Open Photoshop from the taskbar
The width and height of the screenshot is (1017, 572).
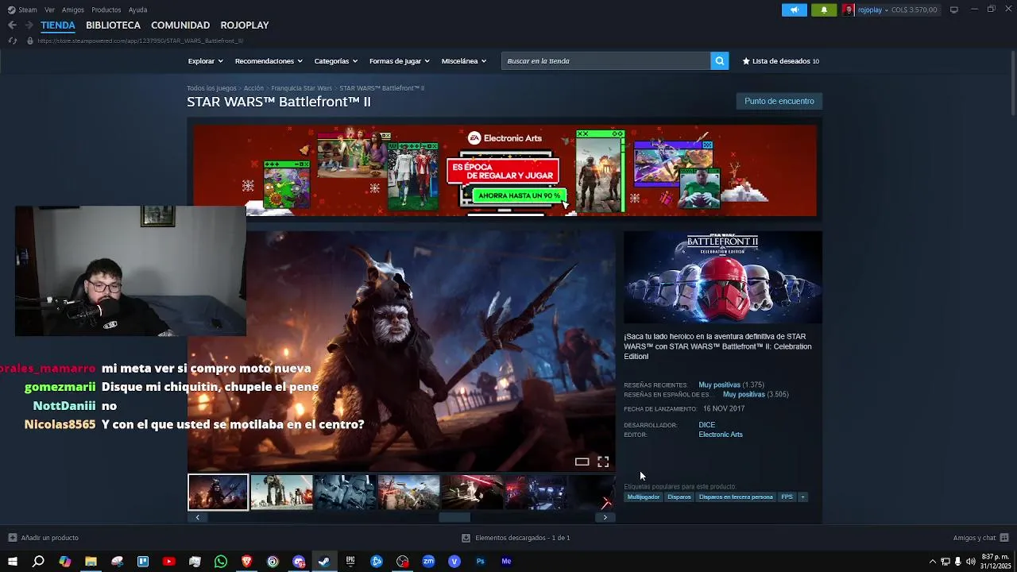tap(480, 562)
